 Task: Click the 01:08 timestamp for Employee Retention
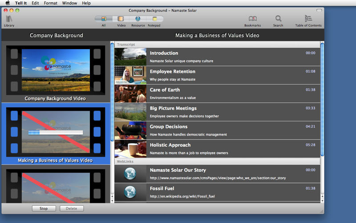click(310, 71)
